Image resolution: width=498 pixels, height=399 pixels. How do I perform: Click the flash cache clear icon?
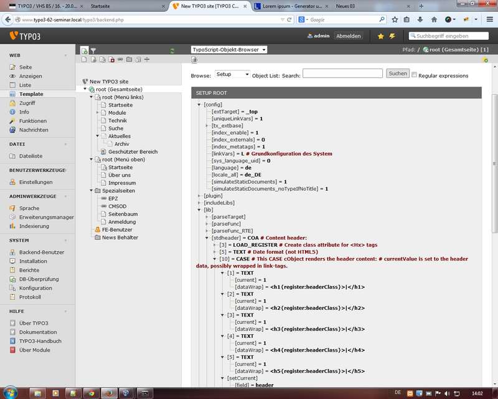click(392, 36)
